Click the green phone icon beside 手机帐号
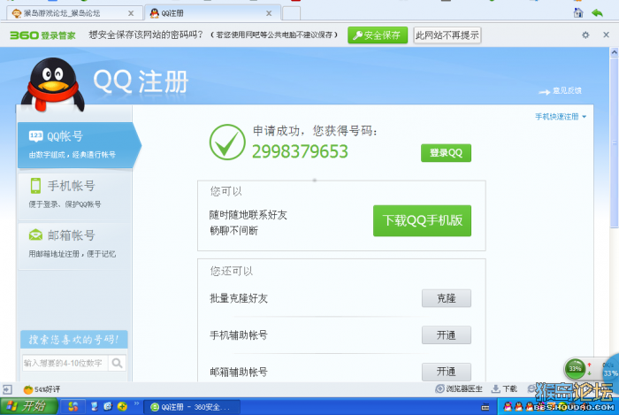The image size is (619, 415). pyautogui.click(x=35, y=186)
